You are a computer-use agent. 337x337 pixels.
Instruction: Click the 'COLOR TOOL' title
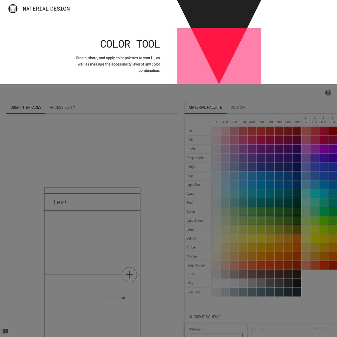[x=130, y=44]
